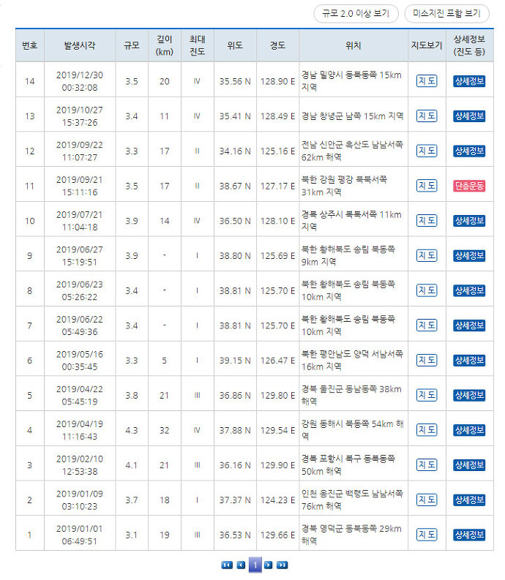Click the 위도 column header
The height and width of the screenshot is (580, 505).
click(235, 45)
